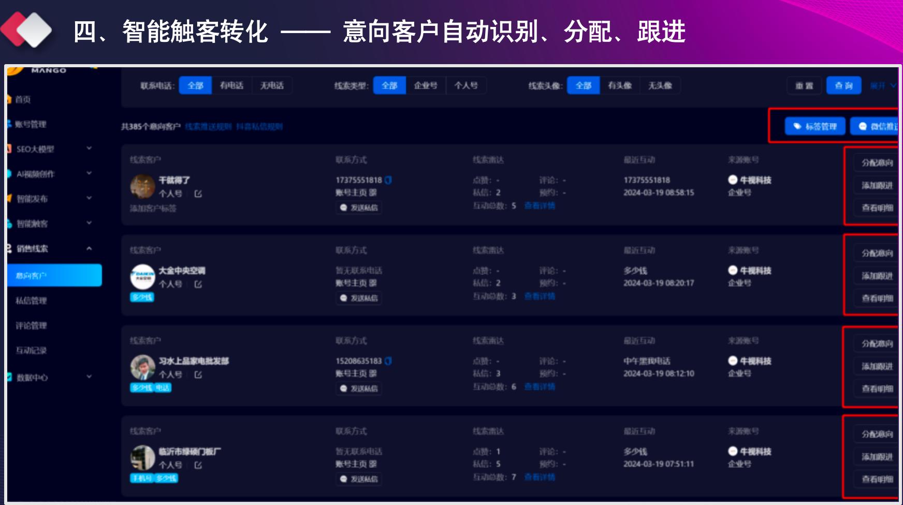Click copy icon beside phone 15208635183
903x505 pixels.
click(388, 361)
